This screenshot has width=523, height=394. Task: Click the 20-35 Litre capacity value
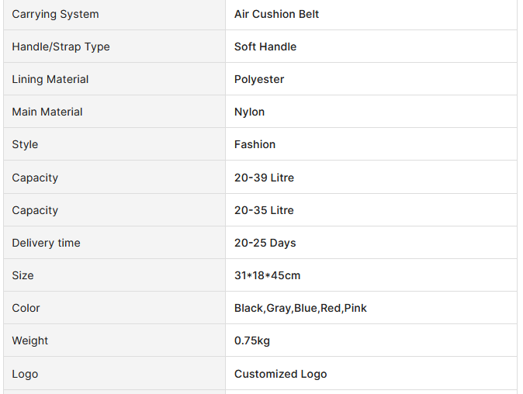click(264, 210)
